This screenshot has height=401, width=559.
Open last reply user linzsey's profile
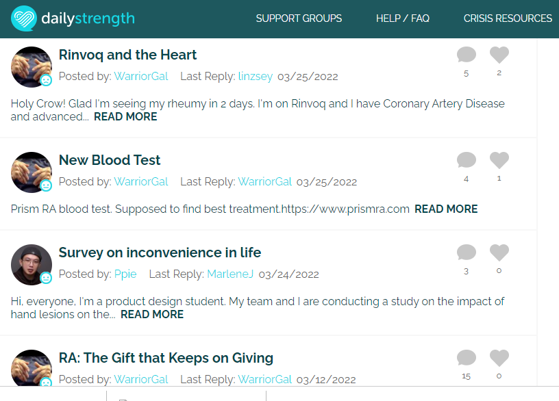256,77
